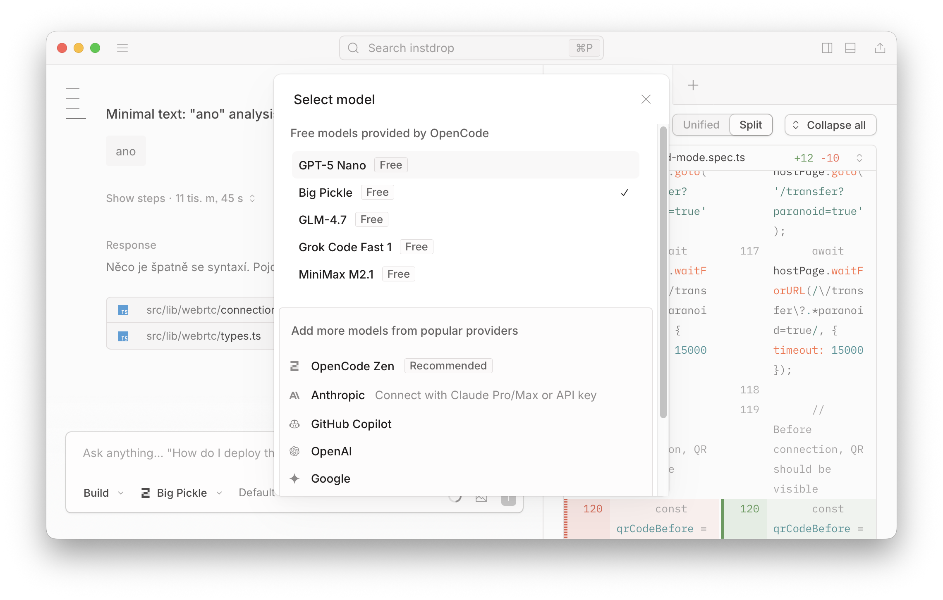Open the Build agent dropdown

click(103, 493)
